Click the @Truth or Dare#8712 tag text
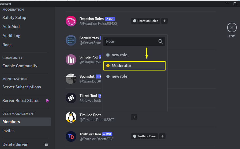Screen dimensions: 240x149 [96, 139]
